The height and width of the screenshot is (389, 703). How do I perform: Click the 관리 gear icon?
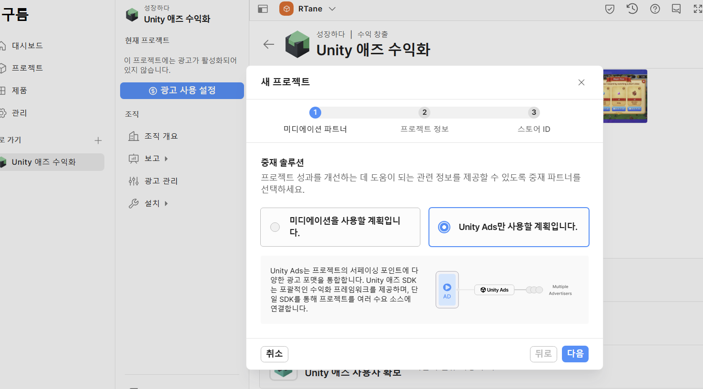point(3,113)
